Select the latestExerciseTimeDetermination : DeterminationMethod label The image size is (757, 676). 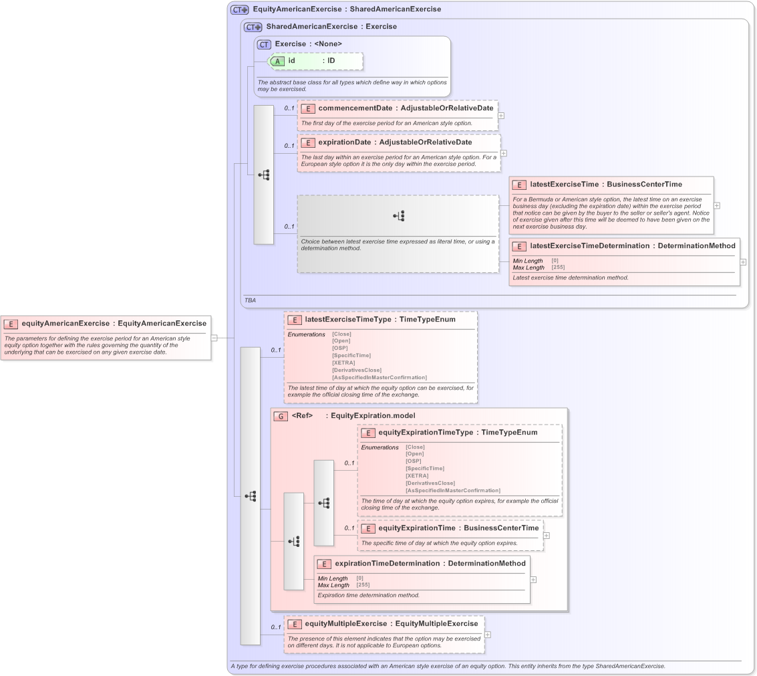click(x=633, y=246)
